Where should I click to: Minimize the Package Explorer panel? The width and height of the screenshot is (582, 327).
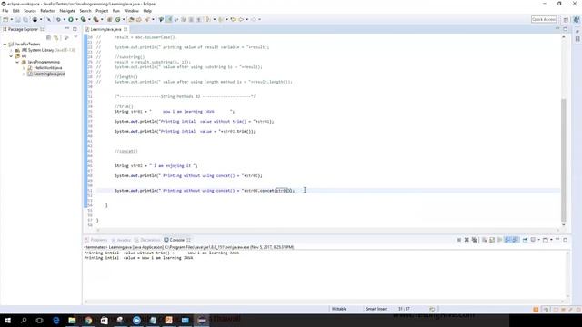(67, 28)
